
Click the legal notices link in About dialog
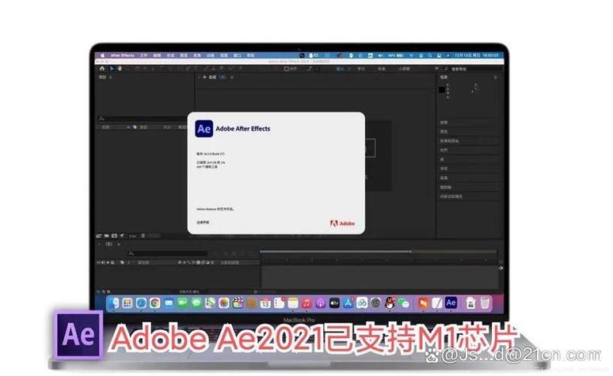(x=203, y=222)
